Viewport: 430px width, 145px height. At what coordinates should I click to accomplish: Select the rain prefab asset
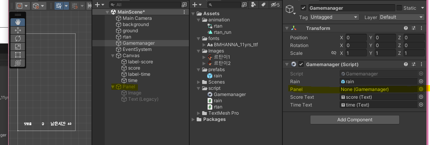point(218,76)
